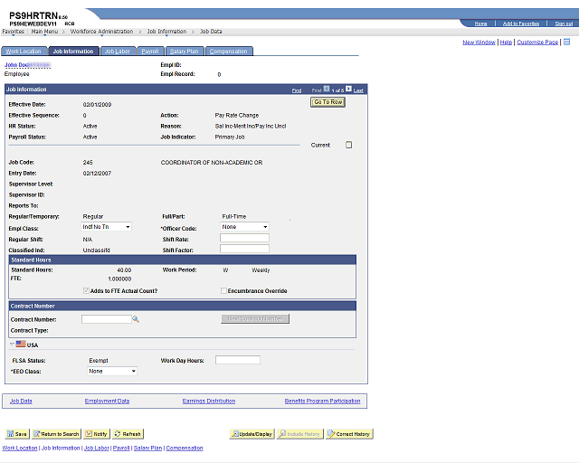
Task: Click the Next Contract Number button
Action: click(255, 318)
